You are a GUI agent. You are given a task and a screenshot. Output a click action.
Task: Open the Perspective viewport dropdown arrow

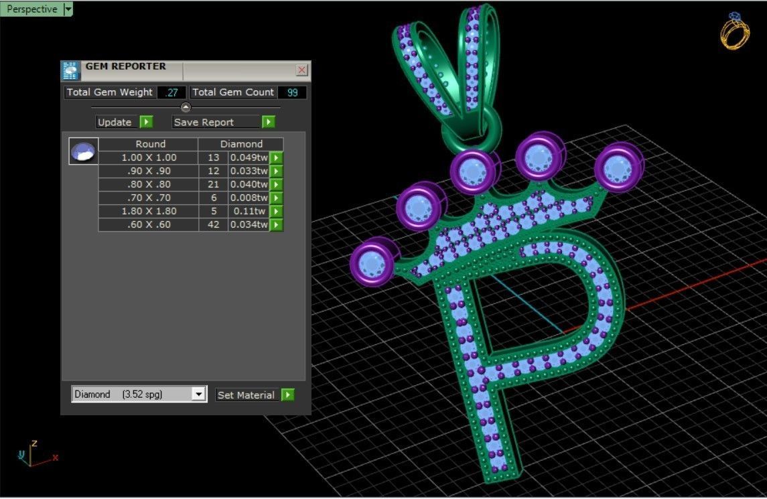click(68, 9)
